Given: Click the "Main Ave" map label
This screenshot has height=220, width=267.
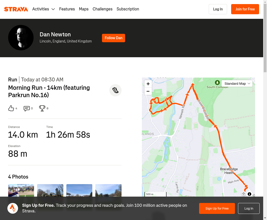Looking at the screenshot, I should 233,181.
